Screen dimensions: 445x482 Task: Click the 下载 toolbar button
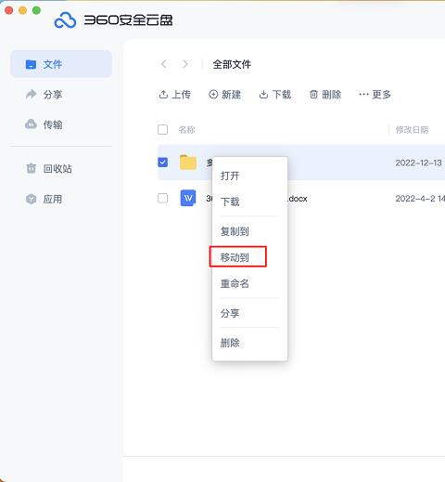pos(275,95)
